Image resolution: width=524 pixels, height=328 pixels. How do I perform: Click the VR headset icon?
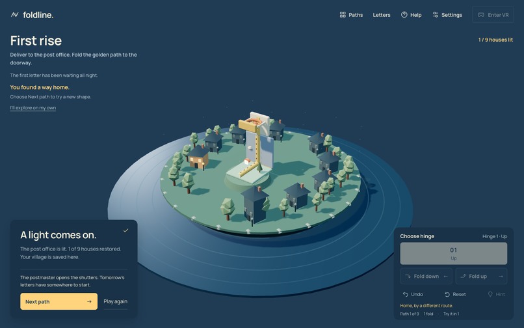[481, 15]
